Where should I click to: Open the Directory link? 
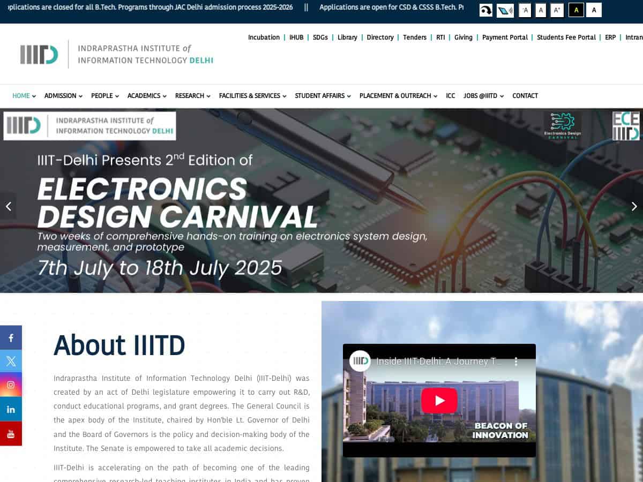click(x=380, y=37)
